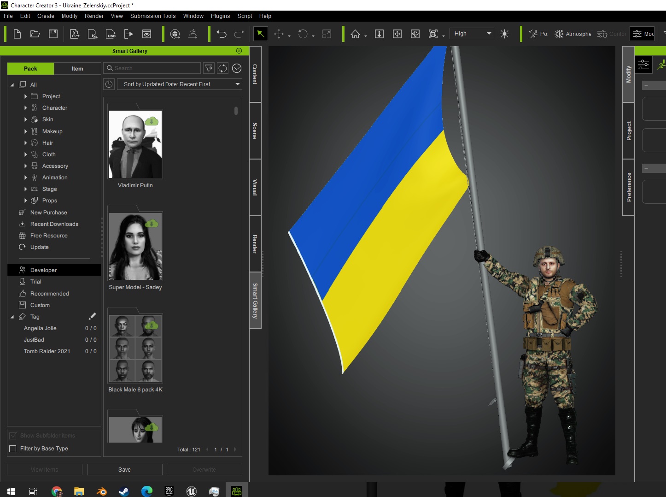Create a new project file
This screenshot has height=497, width=666.
[x=17, y=34]
